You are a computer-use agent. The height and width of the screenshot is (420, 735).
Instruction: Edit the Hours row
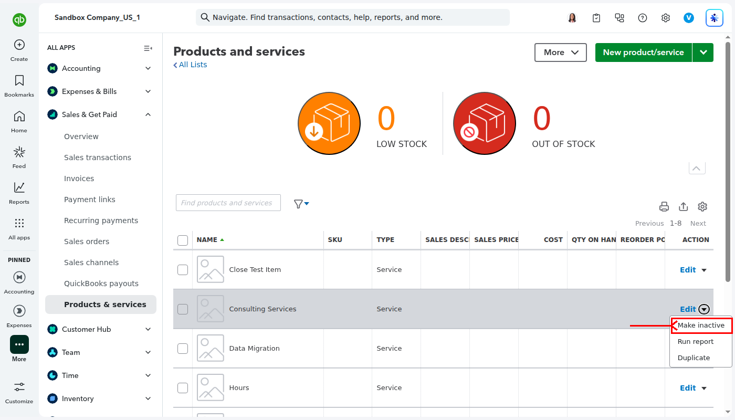tap(688, 388)
